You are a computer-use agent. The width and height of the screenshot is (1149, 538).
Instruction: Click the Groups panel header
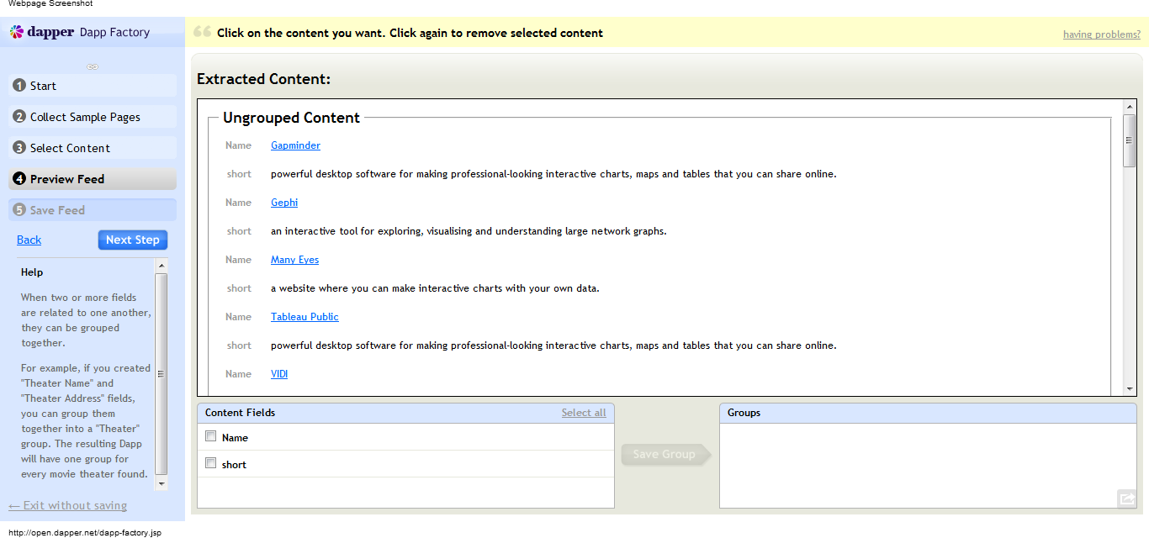click(928, 413)
